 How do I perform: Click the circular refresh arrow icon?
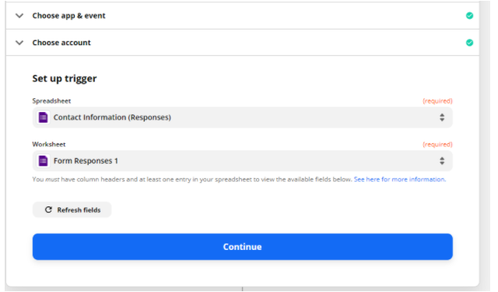tap(48, 209)
